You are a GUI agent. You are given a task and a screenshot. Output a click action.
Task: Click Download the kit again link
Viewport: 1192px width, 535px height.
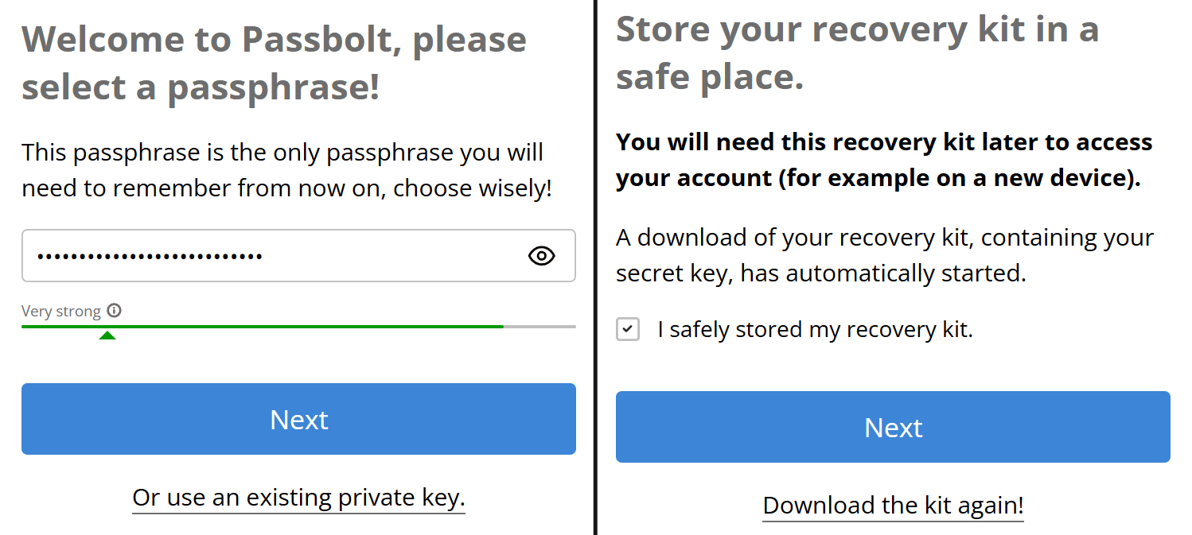coord(893,506)
